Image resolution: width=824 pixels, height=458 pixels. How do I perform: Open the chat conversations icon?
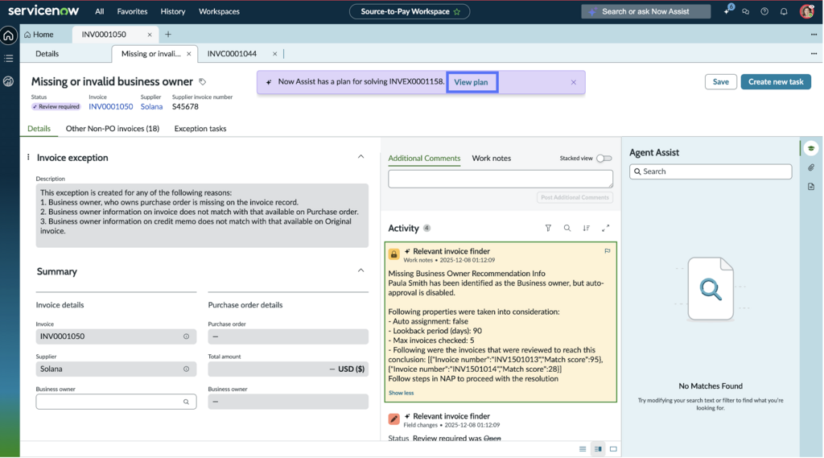point(746,11)
